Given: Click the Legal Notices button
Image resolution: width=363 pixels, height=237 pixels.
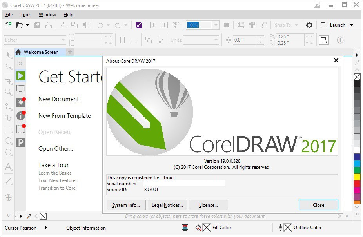Looking at the screenshot, I should click(x=167, y=205).
